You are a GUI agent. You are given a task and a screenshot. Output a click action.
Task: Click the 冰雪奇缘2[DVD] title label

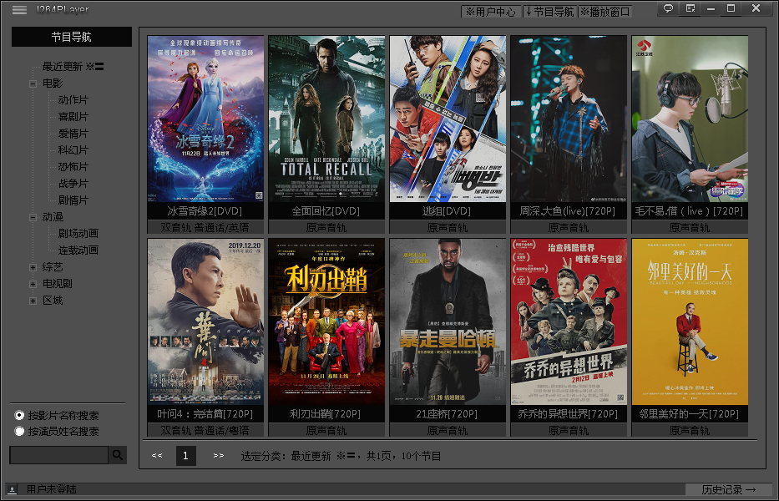(x=205, y=211)
